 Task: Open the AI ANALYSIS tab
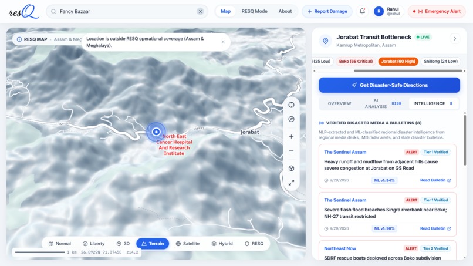[x=383, y=103]
